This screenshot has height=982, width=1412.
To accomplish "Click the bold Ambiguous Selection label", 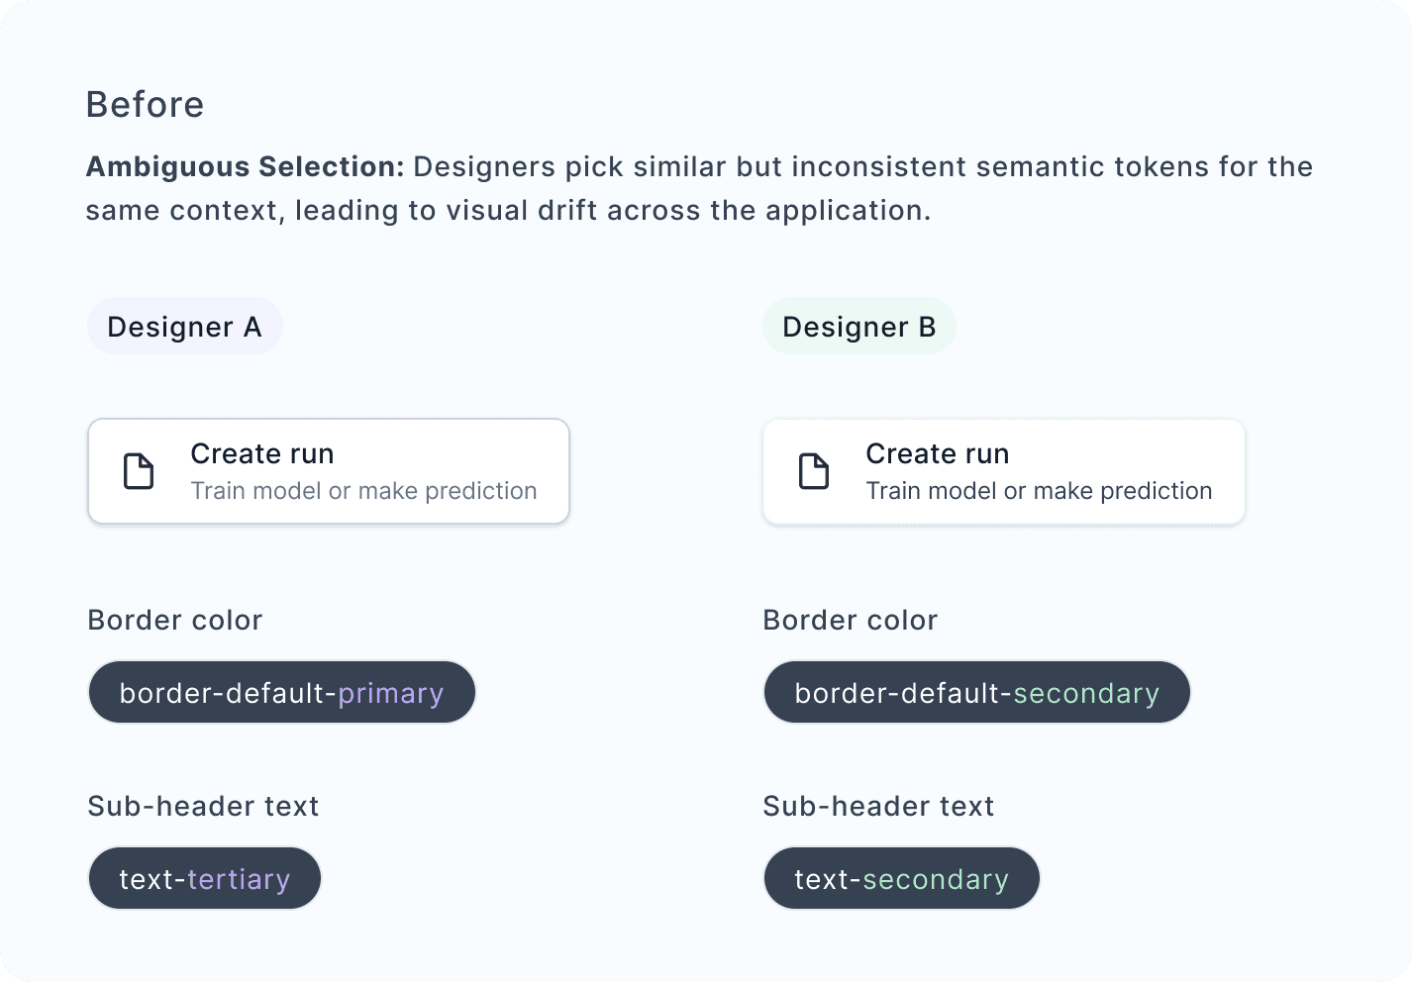I will tap(245, 166).
